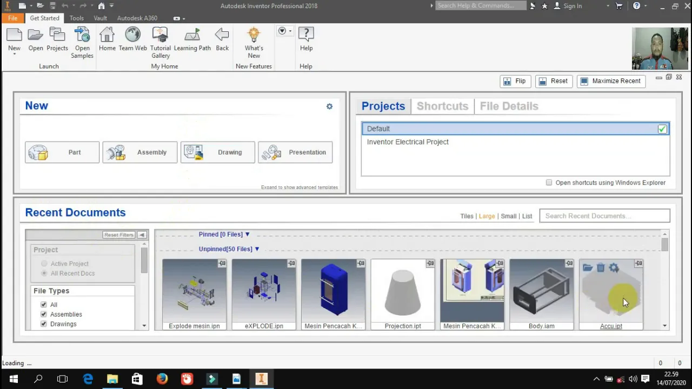Uncheck the All file types checkbox
Screen dimensions: 692x389
[x=44, y=305]
